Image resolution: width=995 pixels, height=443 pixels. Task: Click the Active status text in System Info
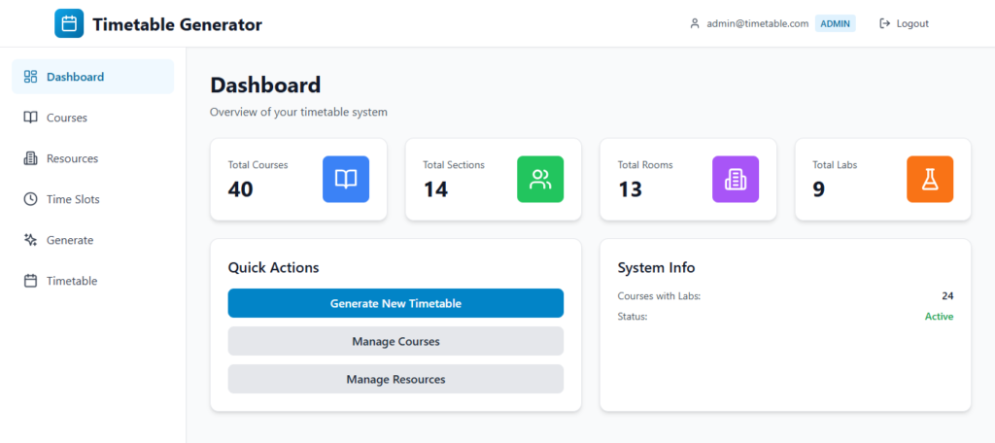939,317
